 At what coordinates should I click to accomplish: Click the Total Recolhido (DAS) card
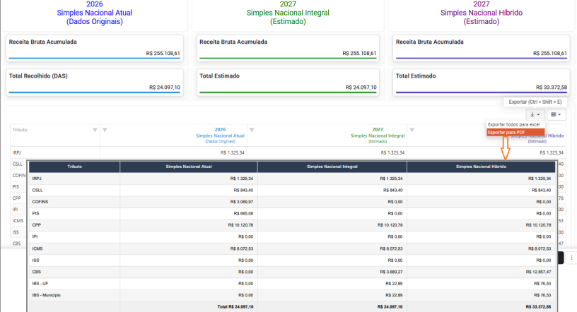coord(95,82)
